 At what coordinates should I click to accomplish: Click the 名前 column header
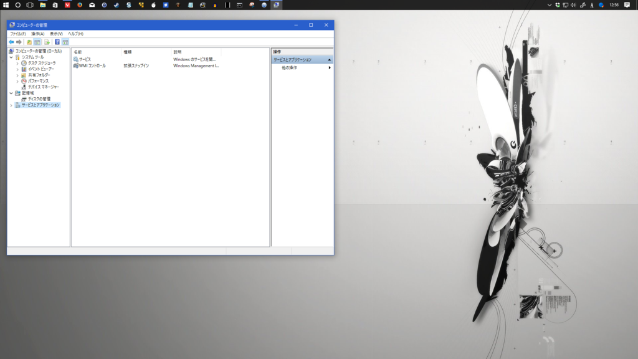click(97, 52)
